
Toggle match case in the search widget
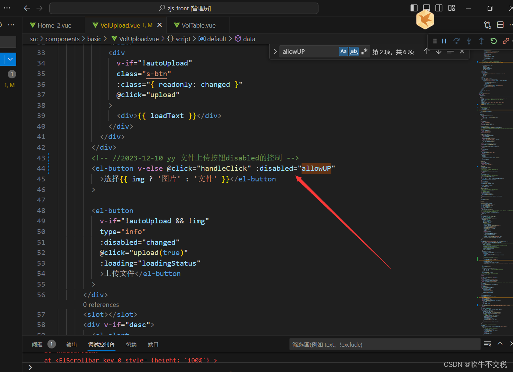(343, 52)
